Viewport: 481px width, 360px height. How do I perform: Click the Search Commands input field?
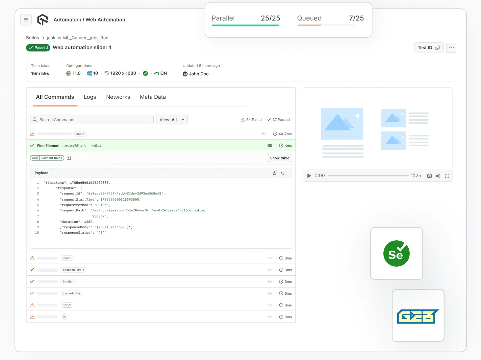click(92, 119)
